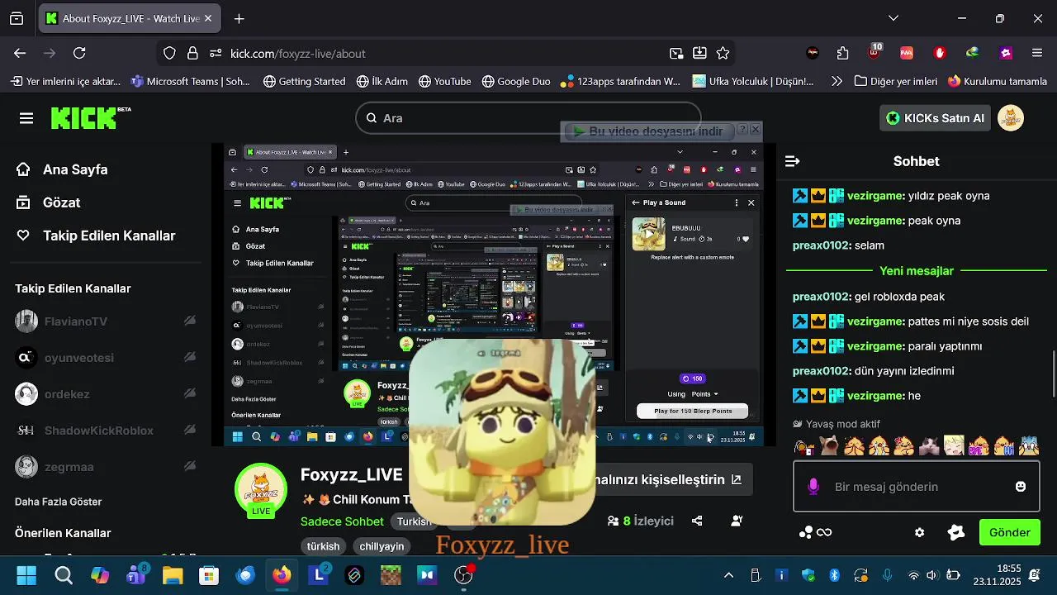Click the Yeni mesajlar divider label
The height and width of the screenshot is (595, 1057).
click(917, 271)
